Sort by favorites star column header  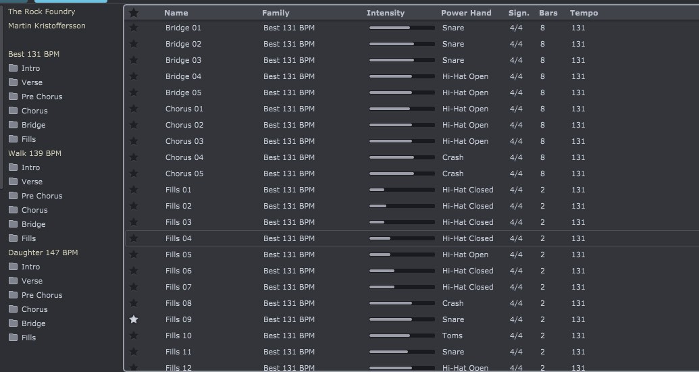[134, 13]
